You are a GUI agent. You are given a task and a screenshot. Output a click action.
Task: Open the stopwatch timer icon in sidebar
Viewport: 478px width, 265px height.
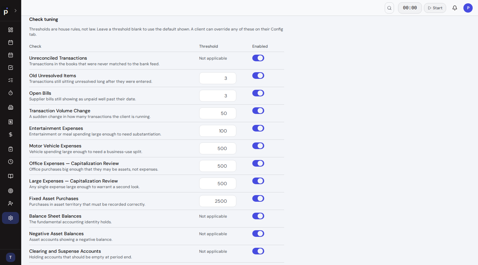click(x=11, y=93)
